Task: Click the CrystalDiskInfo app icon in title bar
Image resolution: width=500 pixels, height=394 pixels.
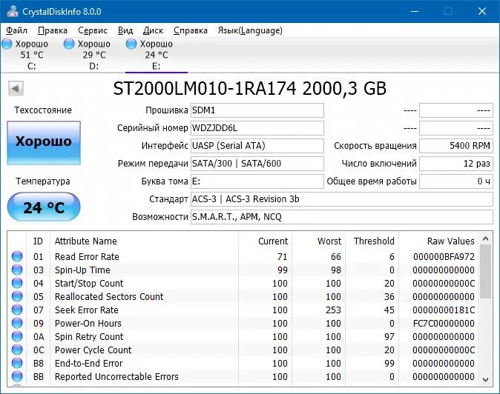Action: 13,11
